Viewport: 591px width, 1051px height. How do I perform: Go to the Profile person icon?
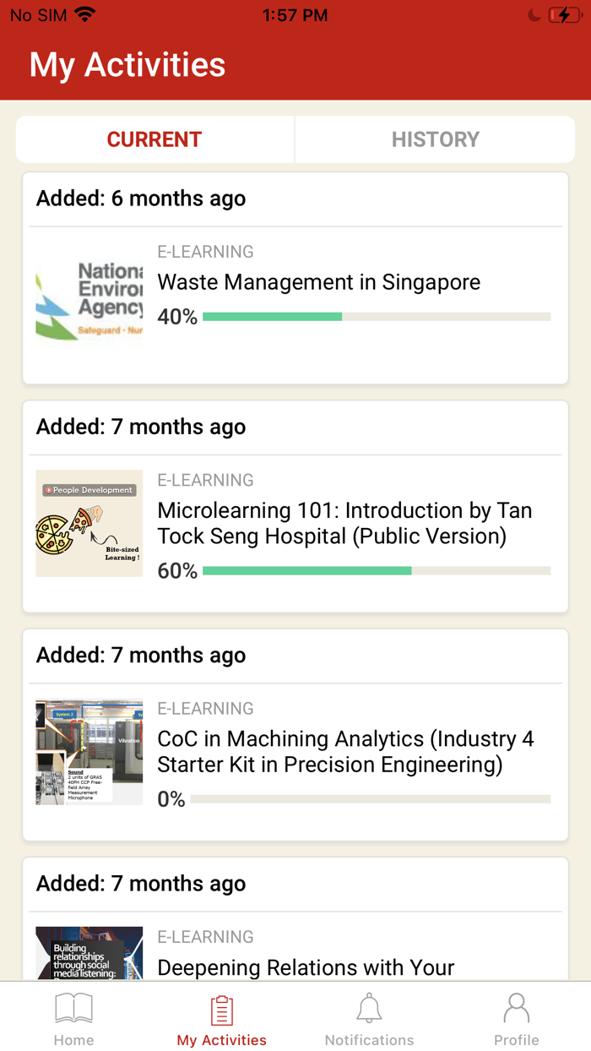click(x=516, y=1009)
